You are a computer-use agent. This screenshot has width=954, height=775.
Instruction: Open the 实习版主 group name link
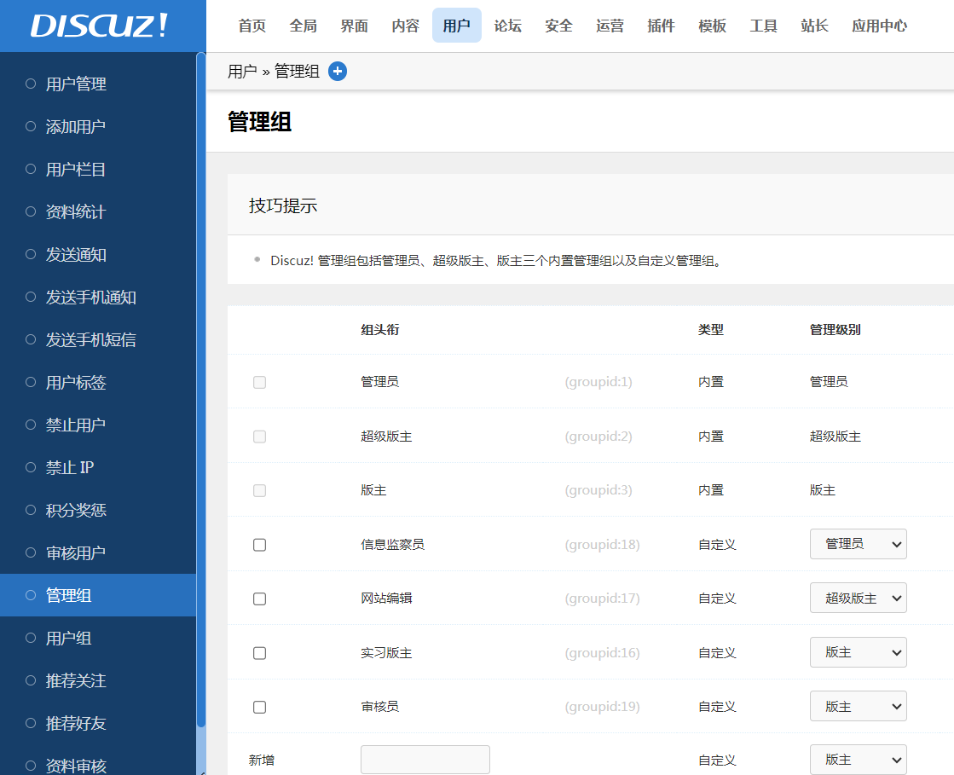pyautogui.click(x=386, y=653)
